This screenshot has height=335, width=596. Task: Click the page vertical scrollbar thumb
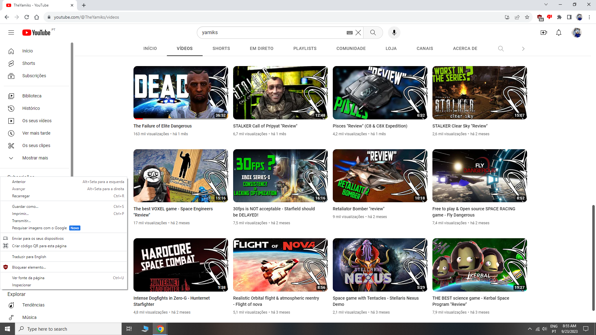pyautogui.click(x=594, y=257)
